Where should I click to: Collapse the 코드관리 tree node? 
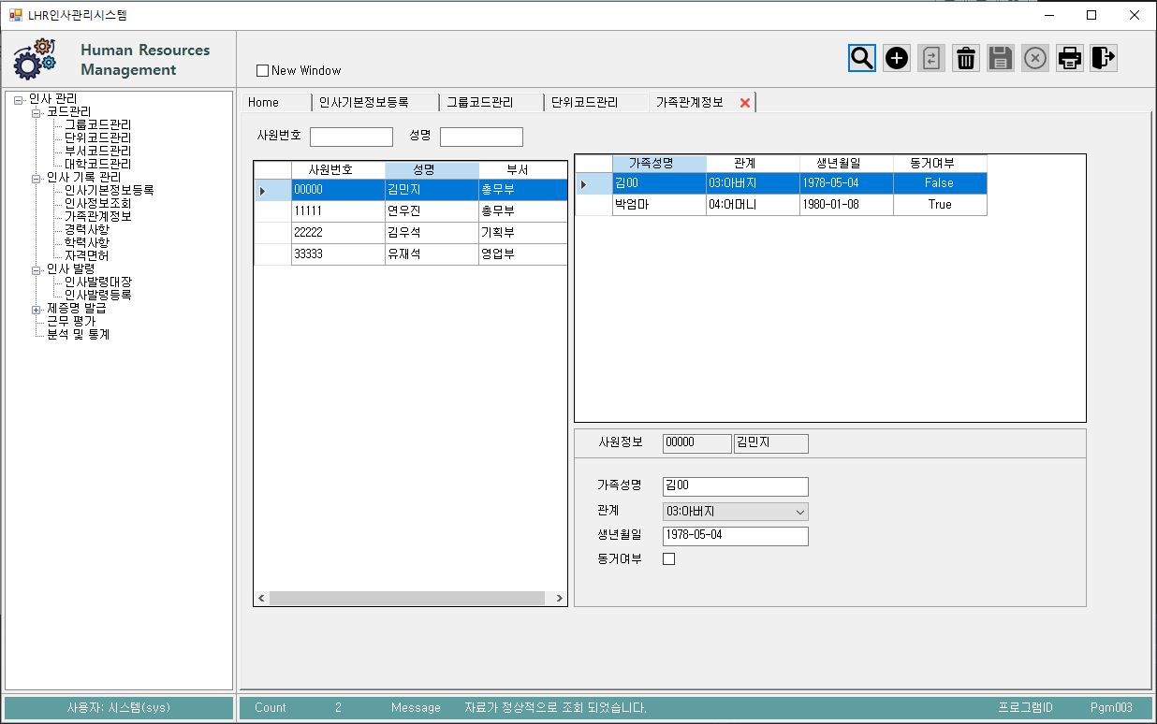click(x=37, y=112)
